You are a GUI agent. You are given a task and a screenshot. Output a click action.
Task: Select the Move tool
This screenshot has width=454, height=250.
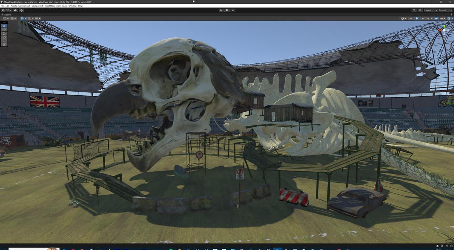tap(3, 30)
